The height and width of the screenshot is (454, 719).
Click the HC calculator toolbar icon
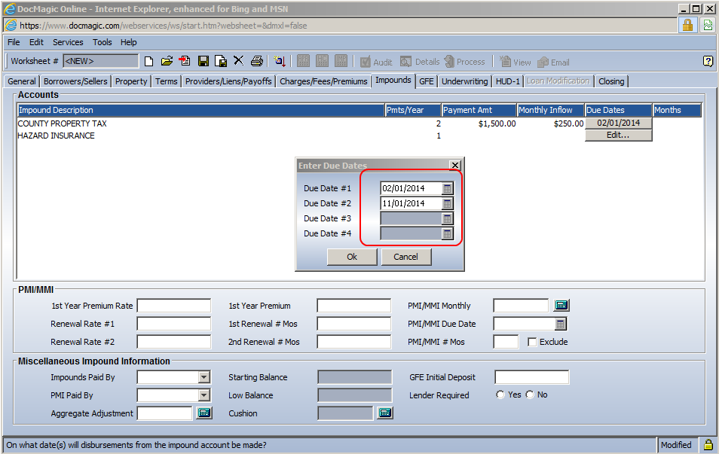click(322, 61)
